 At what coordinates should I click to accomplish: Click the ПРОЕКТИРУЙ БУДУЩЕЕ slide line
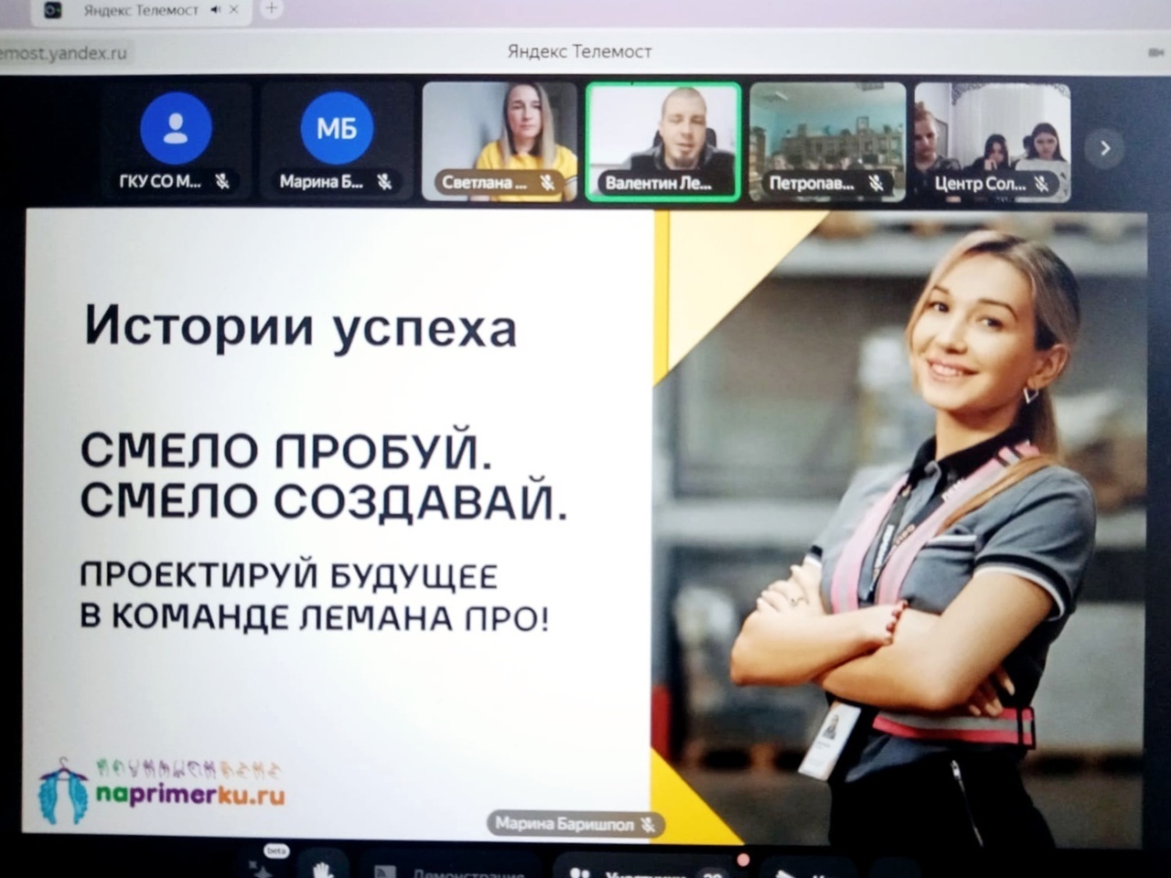click(289, 576)
